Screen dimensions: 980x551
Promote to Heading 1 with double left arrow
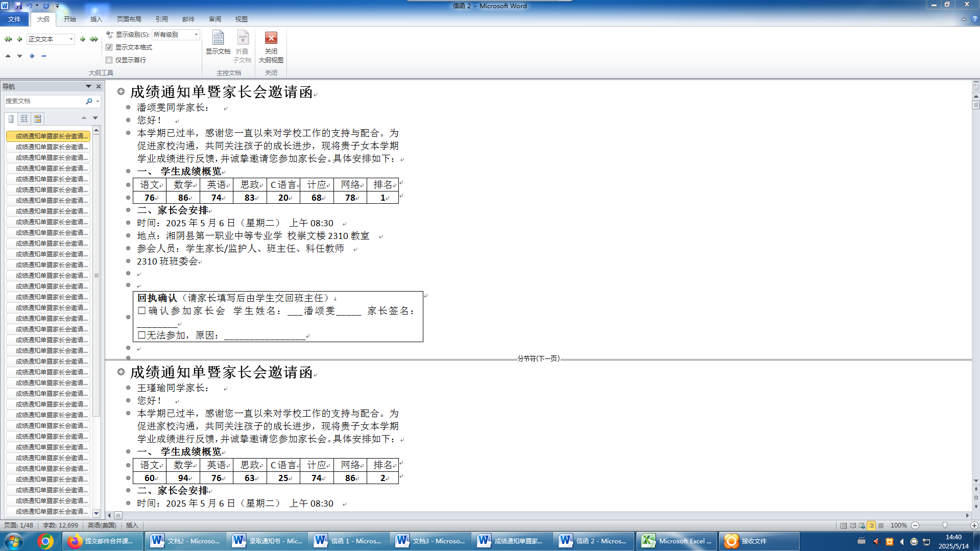[x=8, y=39]
